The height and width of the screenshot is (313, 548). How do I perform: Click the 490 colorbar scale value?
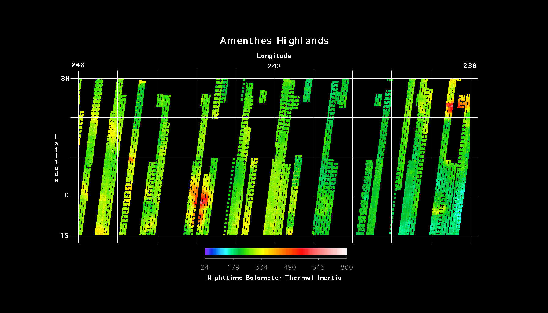(290, 267)
